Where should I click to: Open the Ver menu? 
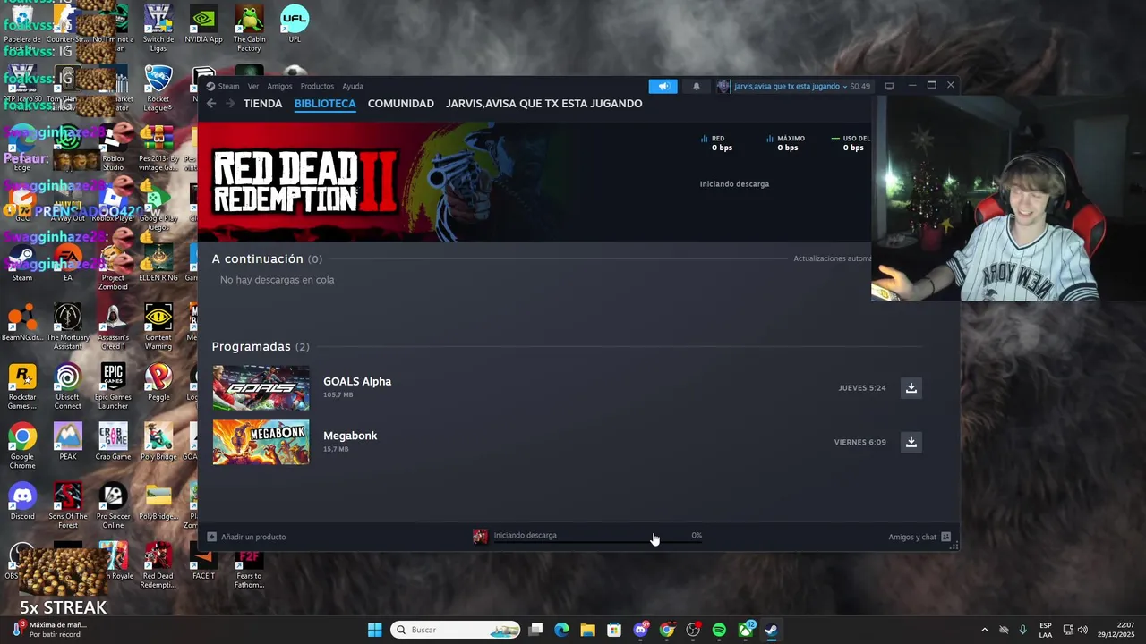[x=253, y=87]
